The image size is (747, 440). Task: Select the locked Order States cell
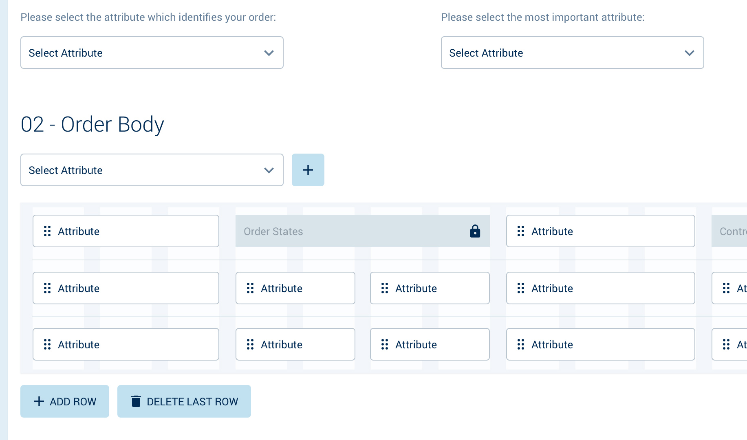point(350,231)
